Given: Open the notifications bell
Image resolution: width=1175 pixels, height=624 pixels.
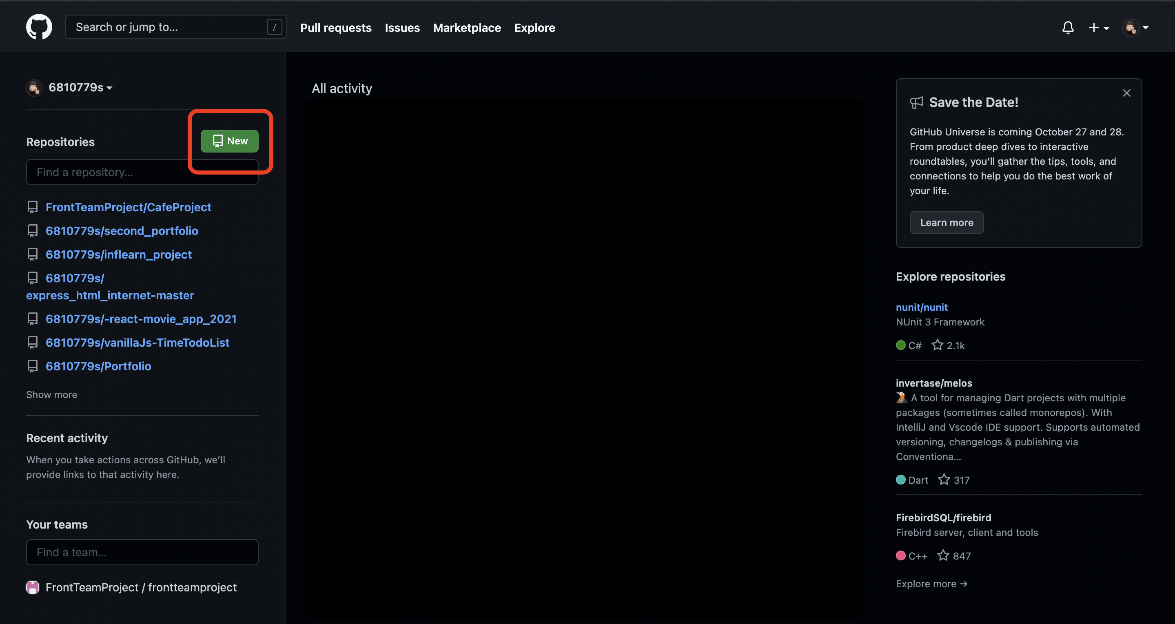Looking at the screenshot, I should click(1067, 28).
